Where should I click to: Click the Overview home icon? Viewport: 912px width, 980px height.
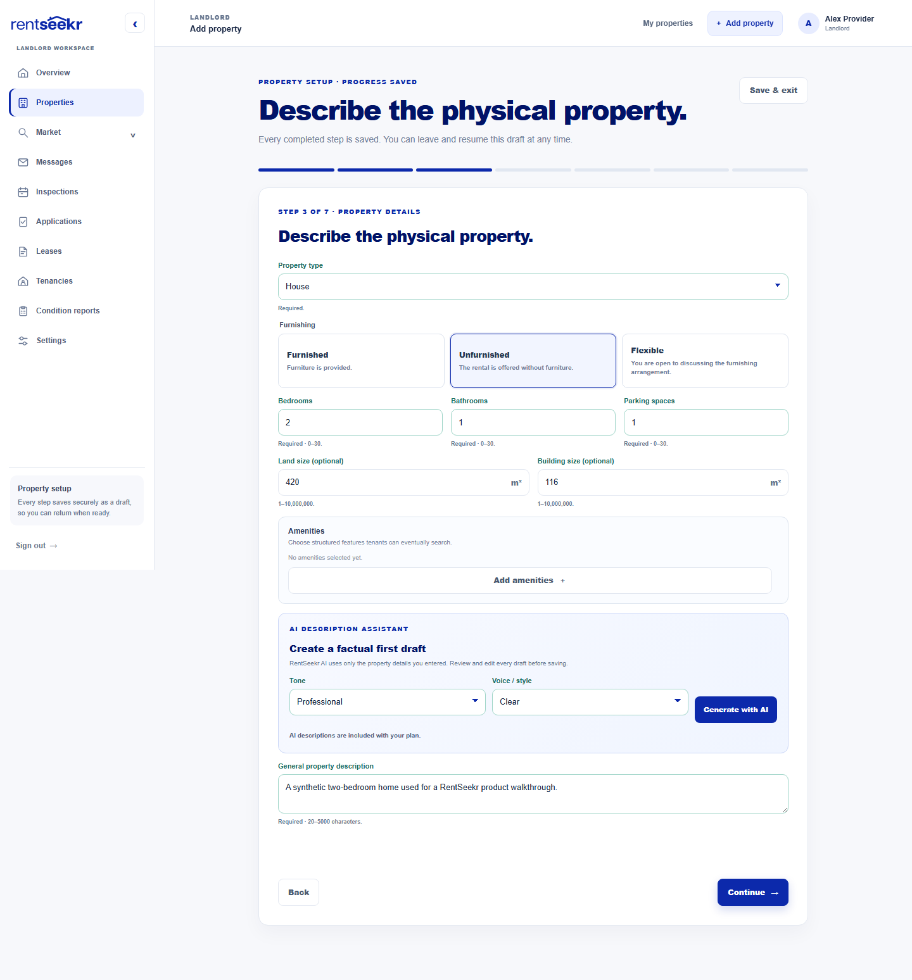(23, 73)
